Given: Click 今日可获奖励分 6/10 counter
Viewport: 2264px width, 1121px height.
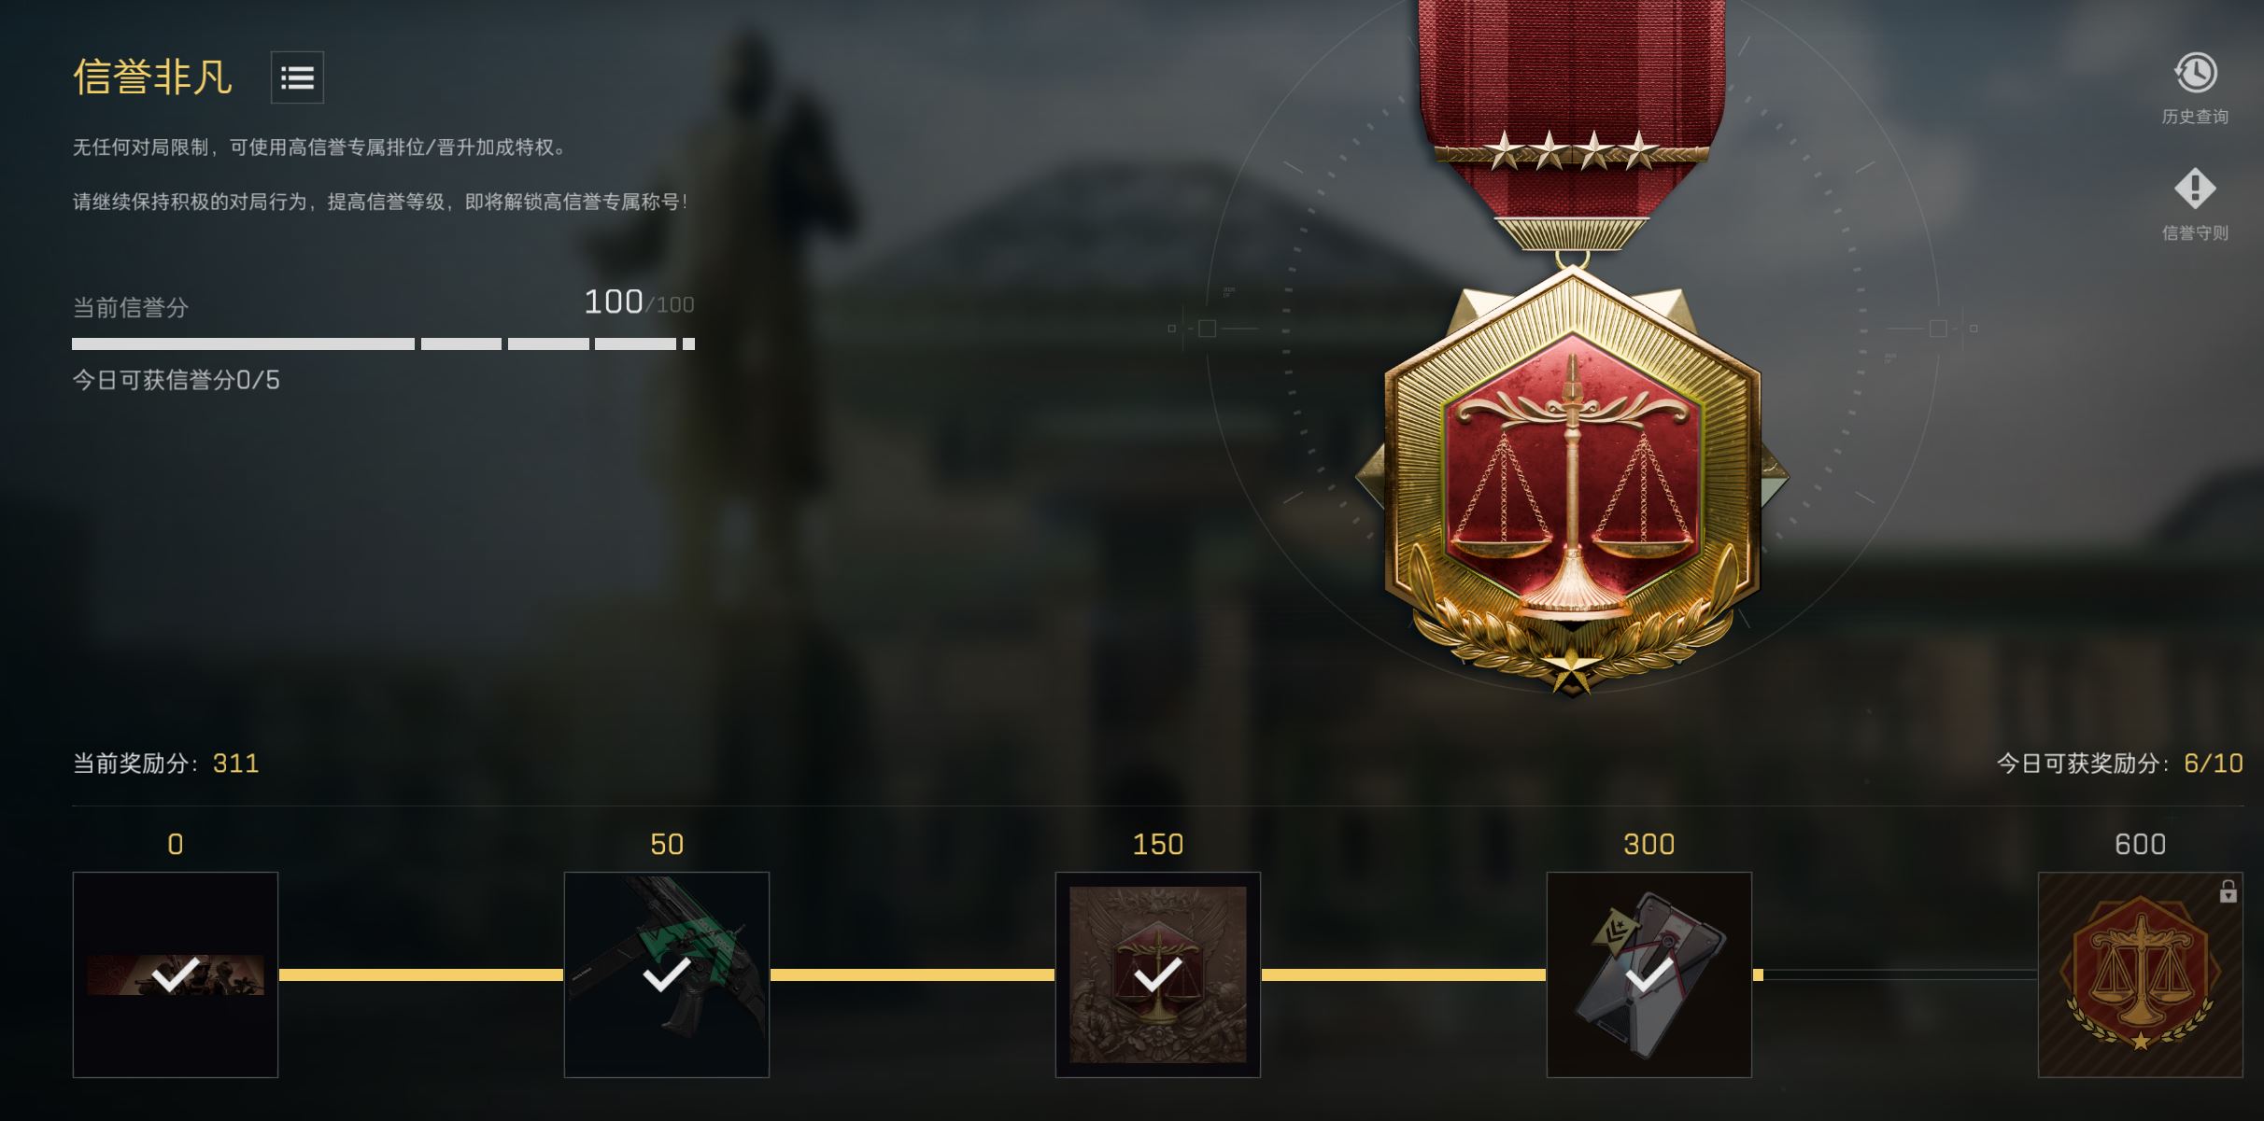Looking at the screenshot, I should (2119, 764).
